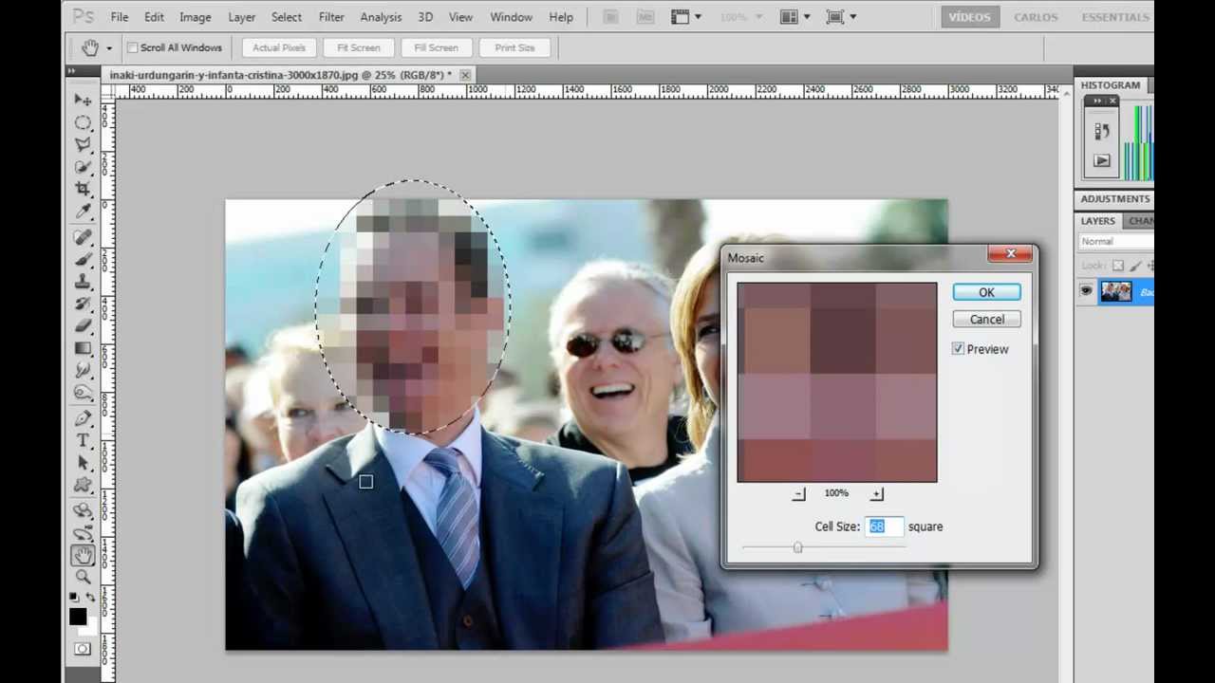Viewport: 1215px width, 683px height.
Task: Select the Crop tool
Action: [x=84, y=189]
